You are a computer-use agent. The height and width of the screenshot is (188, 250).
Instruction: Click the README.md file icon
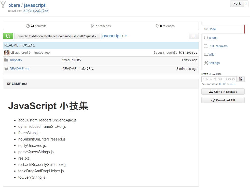[x=6, y=69]
